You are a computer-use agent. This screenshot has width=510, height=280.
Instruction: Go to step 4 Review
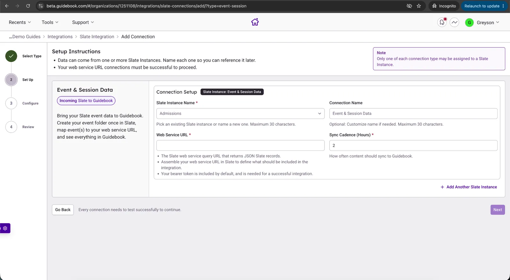(x=11, y=127)
